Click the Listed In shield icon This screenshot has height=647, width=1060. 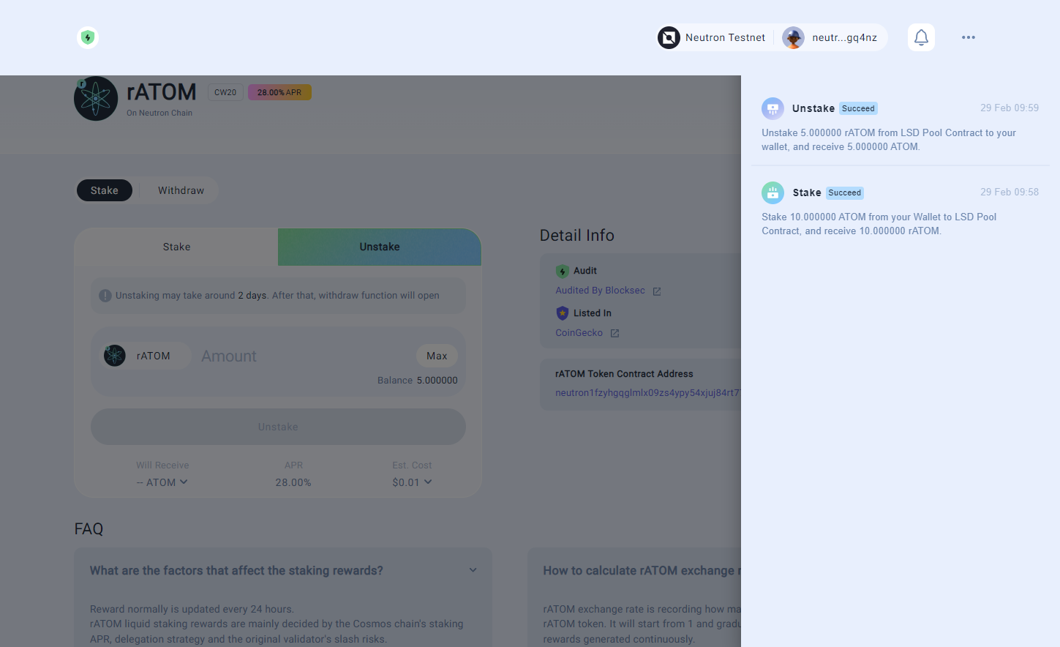coord(563,313)
